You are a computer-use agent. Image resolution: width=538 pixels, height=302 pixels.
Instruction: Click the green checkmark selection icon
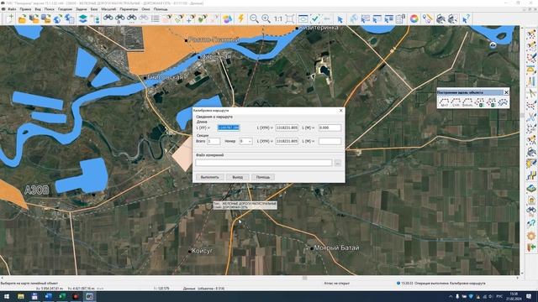click(x=315, y=18)
